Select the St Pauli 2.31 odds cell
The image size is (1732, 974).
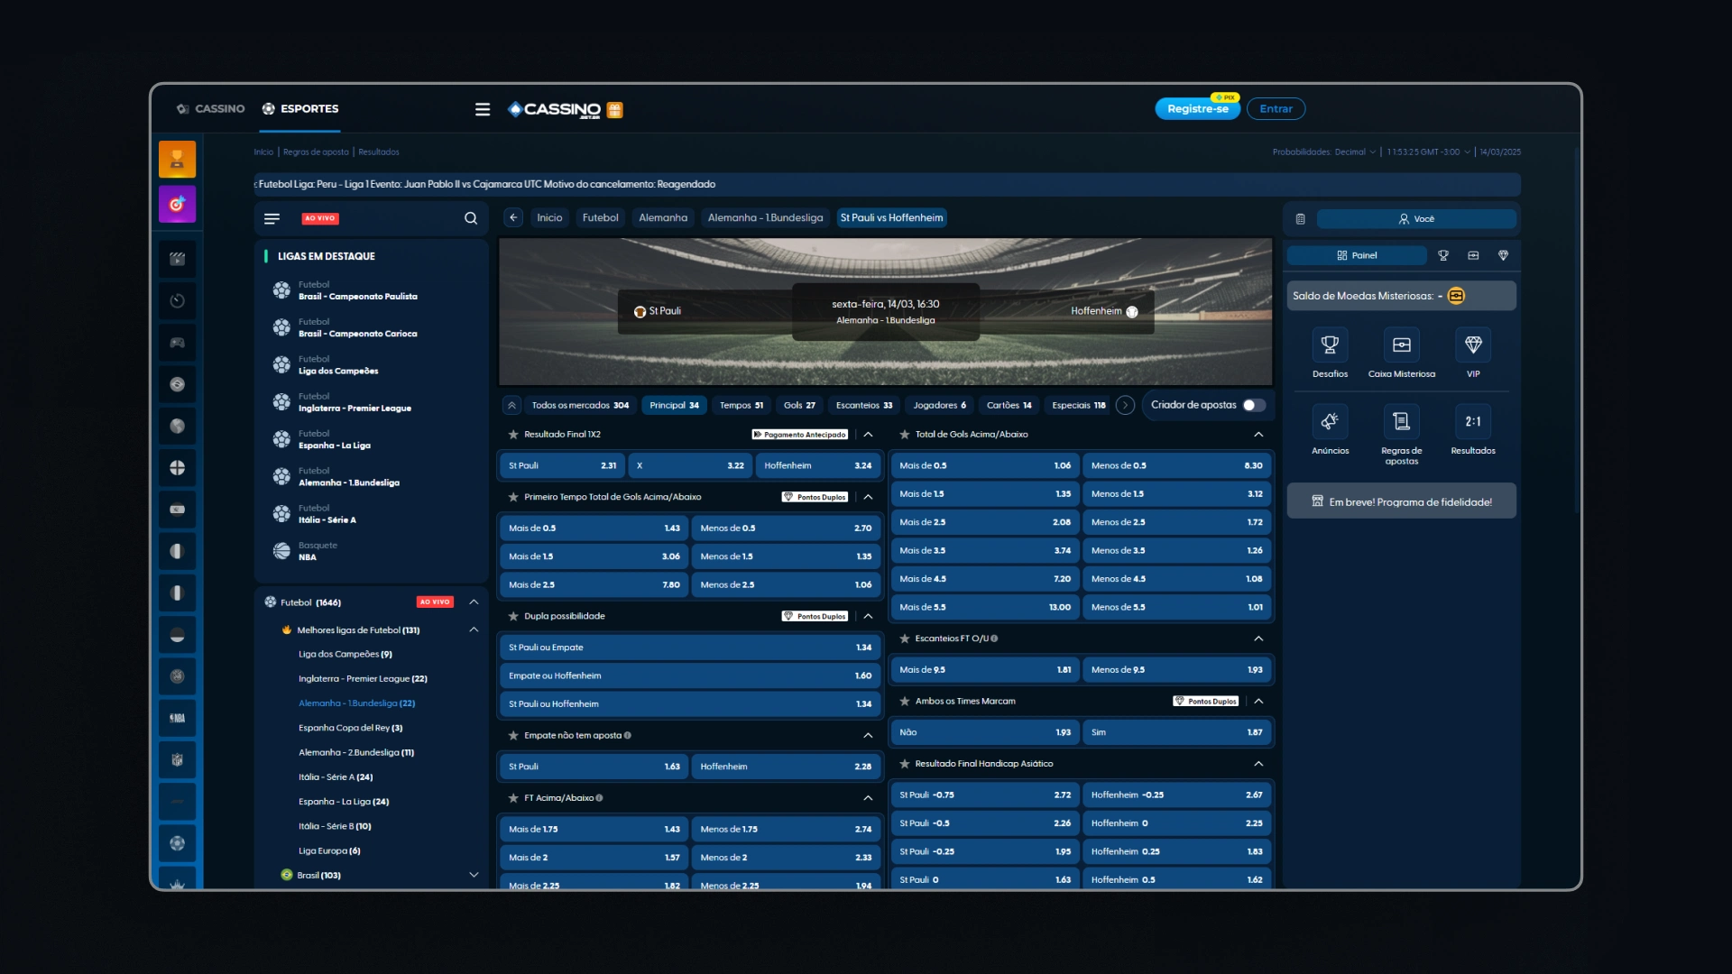tap(562, 466)
